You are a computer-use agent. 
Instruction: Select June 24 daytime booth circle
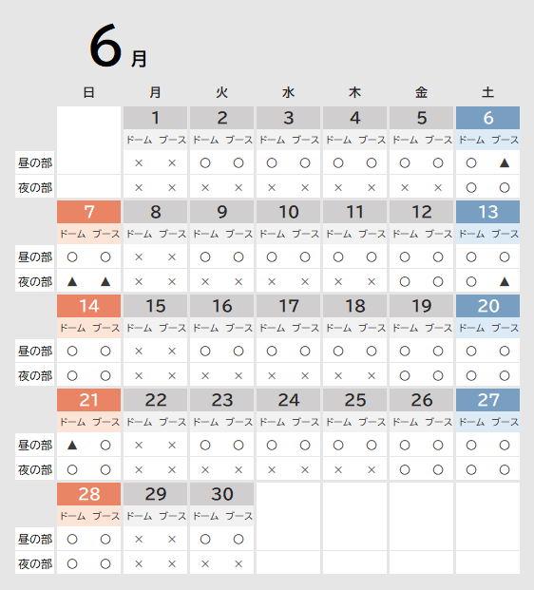305,446
